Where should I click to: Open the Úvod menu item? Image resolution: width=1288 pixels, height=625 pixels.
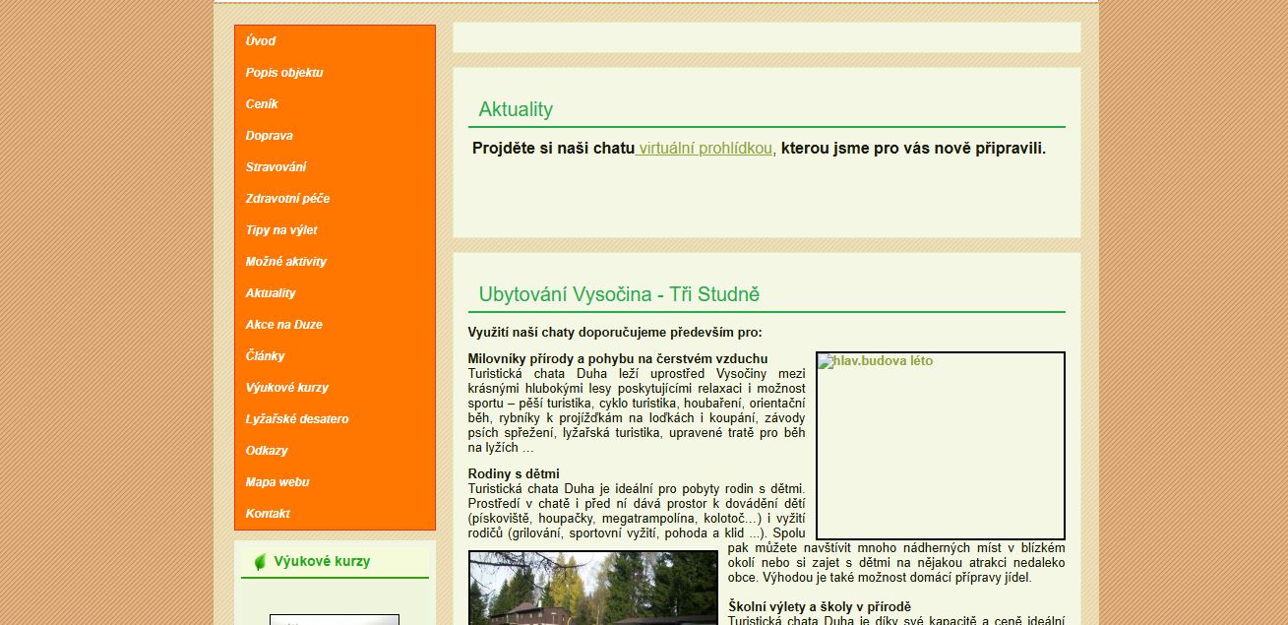(x=261, y=41)
